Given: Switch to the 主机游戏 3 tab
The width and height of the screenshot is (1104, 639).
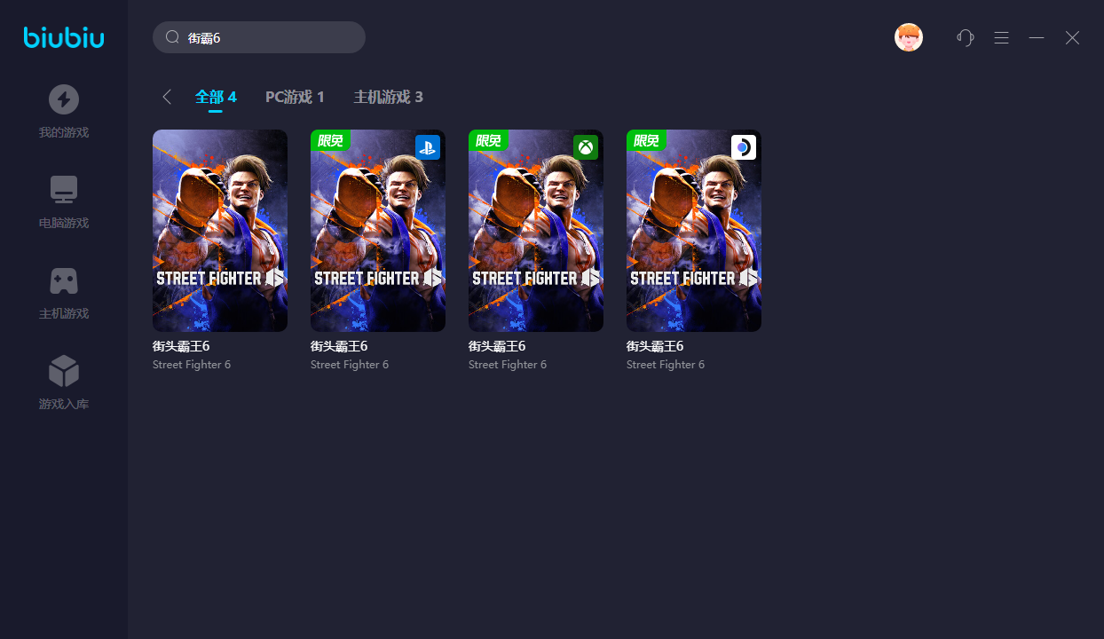Looking at the screenshot, I should (388, 97).
